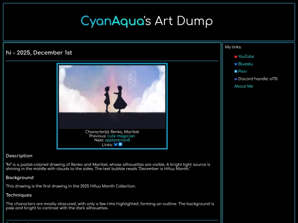Screen dimensions: 298x223
Task: Click CyanAqua in the site title
Action: [113, 21]
